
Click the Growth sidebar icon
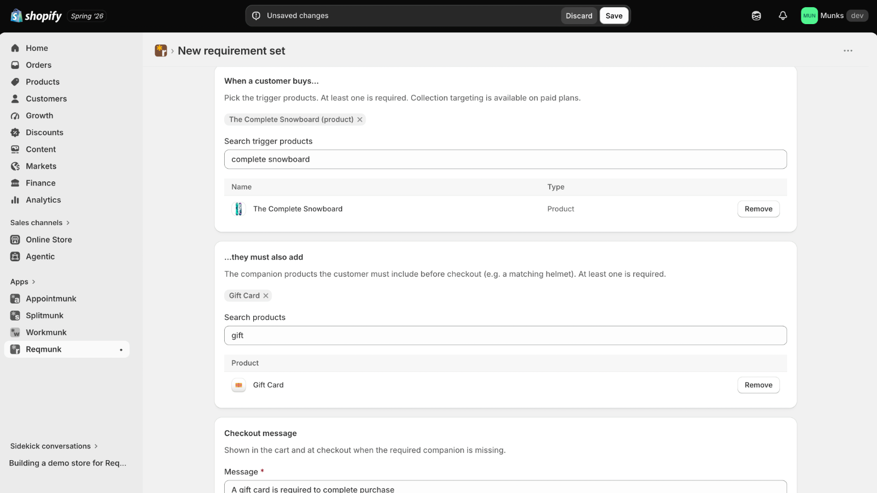(x=15, y=116)
